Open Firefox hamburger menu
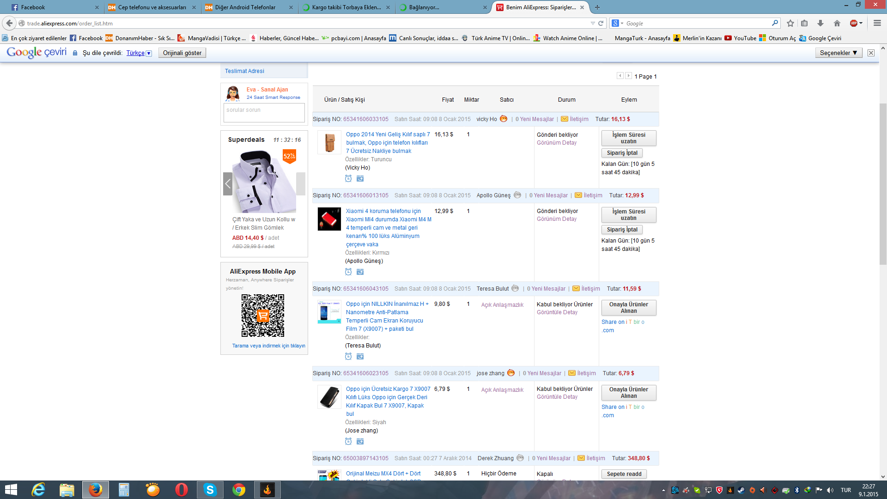The height and width of the screenshot is (499, 887). (877, 23)
